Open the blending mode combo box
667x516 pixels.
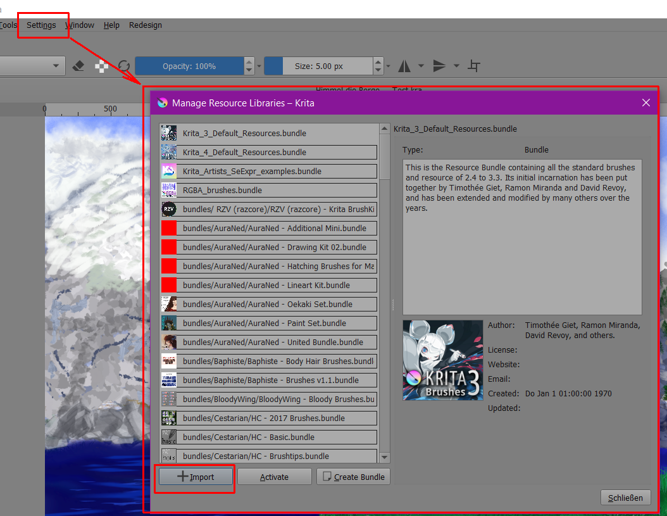[32, 66]
